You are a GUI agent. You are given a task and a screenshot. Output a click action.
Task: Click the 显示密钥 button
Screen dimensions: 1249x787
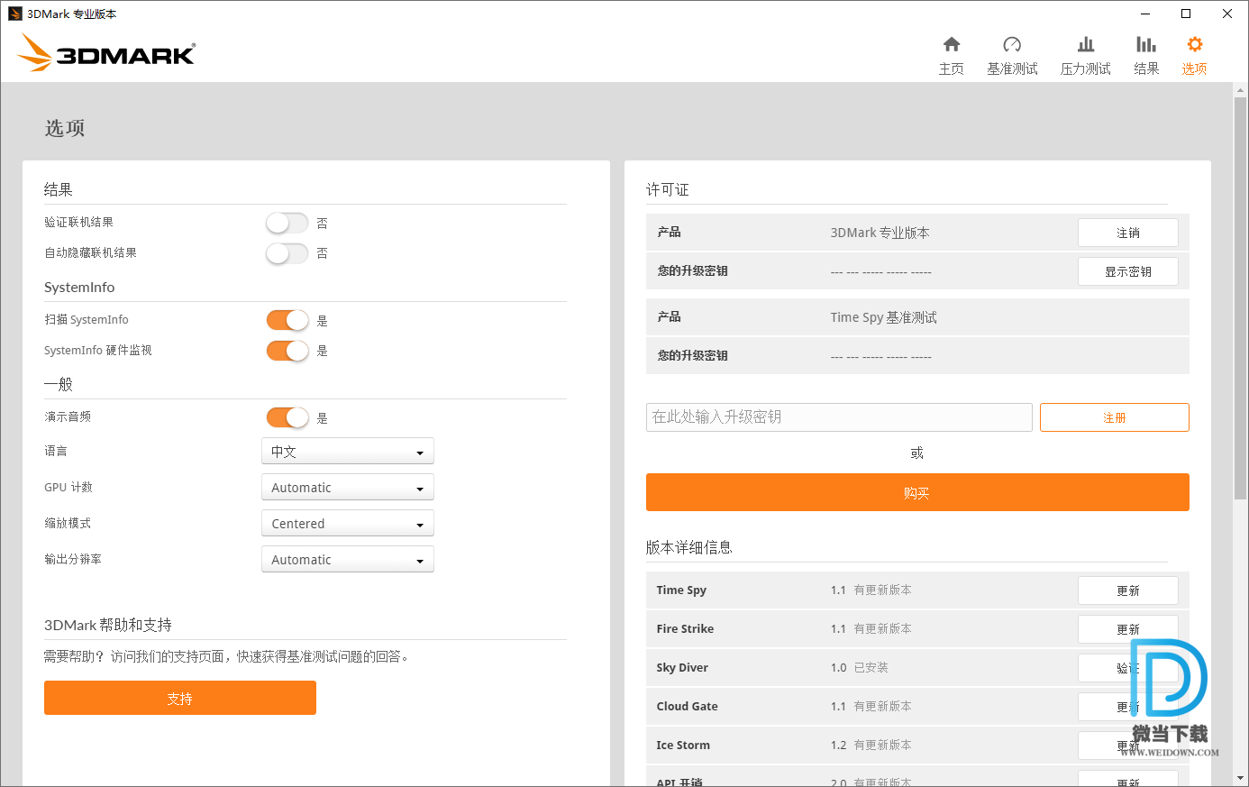(1128, 271)
